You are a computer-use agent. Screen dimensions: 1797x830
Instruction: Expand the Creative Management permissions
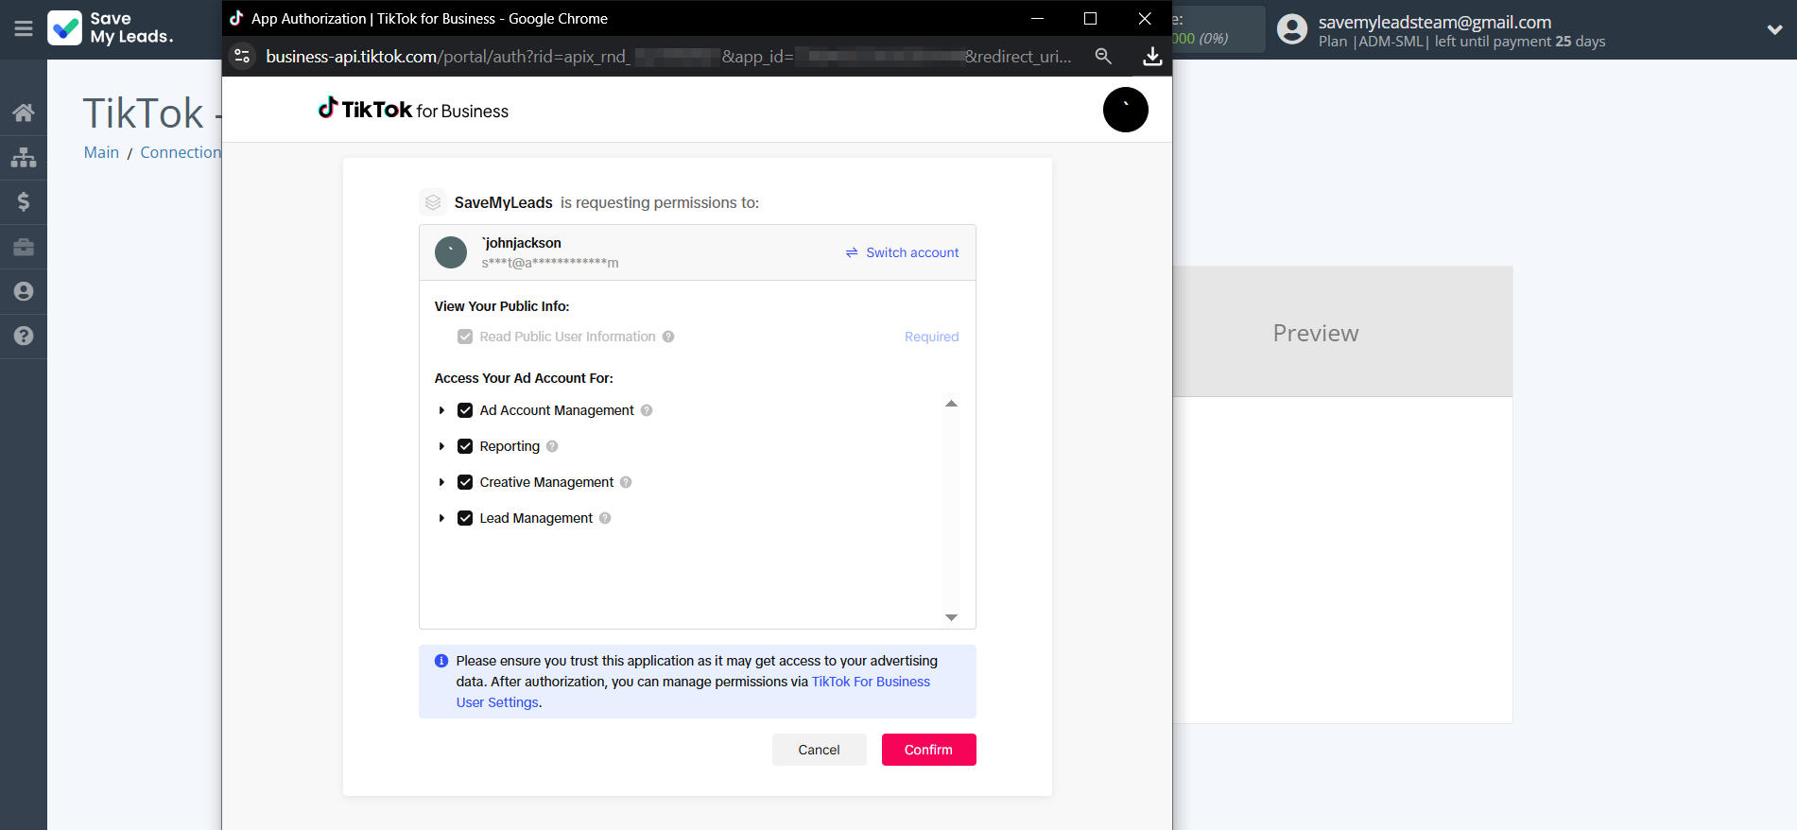point(441,482)
